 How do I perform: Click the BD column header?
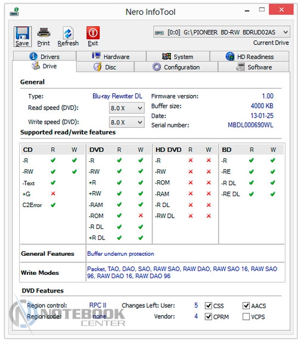226,150
